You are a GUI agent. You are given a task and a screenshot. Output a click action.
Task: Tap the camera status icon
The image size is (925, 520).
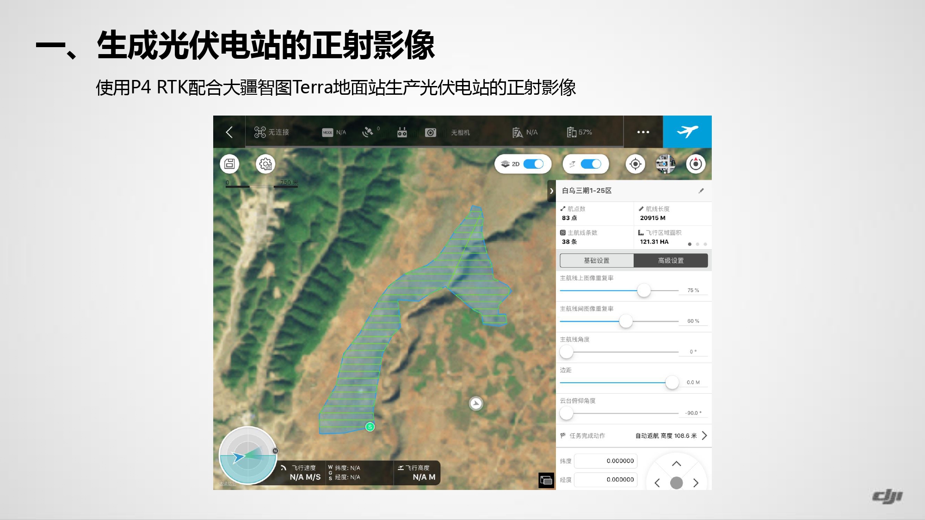[x=431, y=132]
